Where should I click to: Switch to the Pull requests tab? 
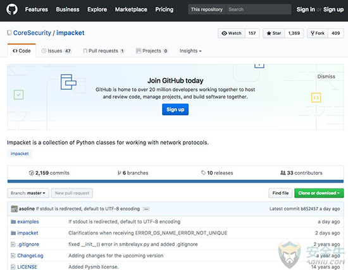point(104,51)
